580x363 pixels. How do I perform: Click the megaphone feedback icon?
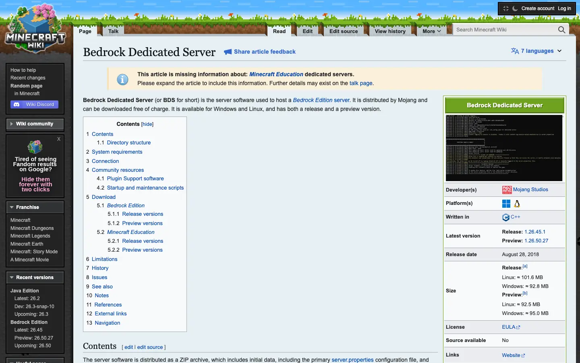228,52
